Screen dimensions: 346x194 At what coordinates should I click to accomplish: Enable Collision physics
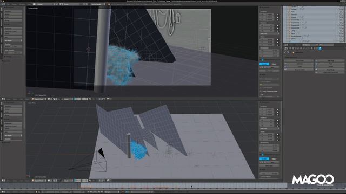pyautogui.click(x=299, y=64)
